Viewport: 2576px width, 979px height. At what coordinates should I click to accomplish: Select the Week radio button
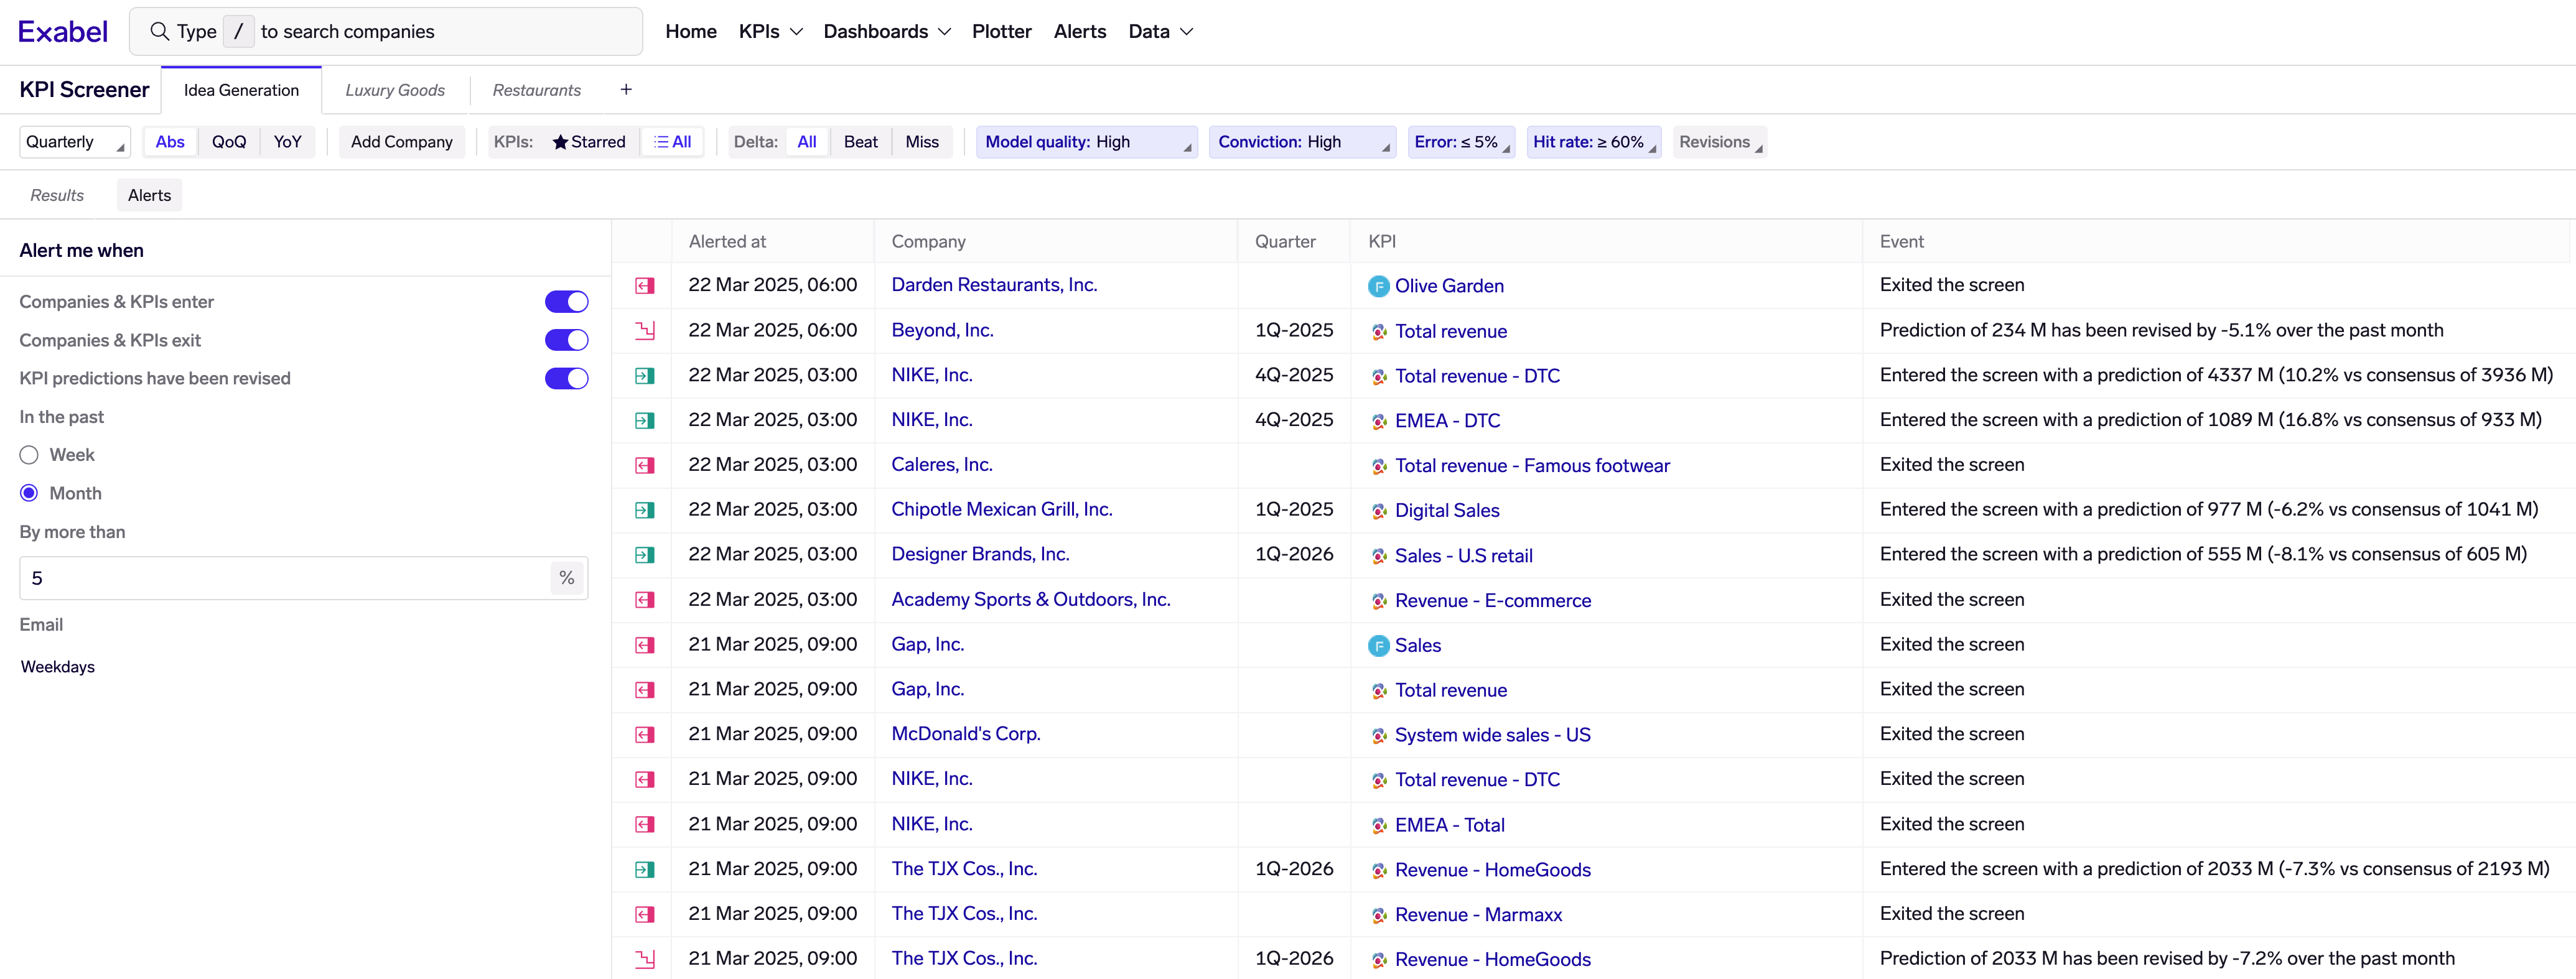click(29, 455)
